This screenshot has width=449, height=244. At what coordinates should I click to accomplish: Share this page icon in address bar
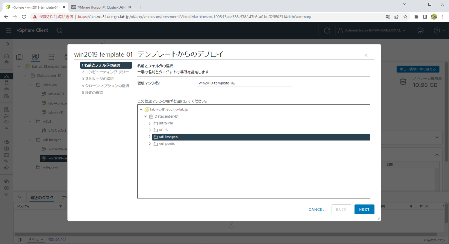click(397, 17)
